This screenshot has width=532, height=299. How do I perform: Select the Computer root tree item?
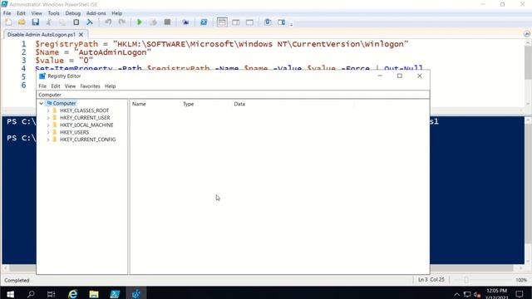(65, 103)
